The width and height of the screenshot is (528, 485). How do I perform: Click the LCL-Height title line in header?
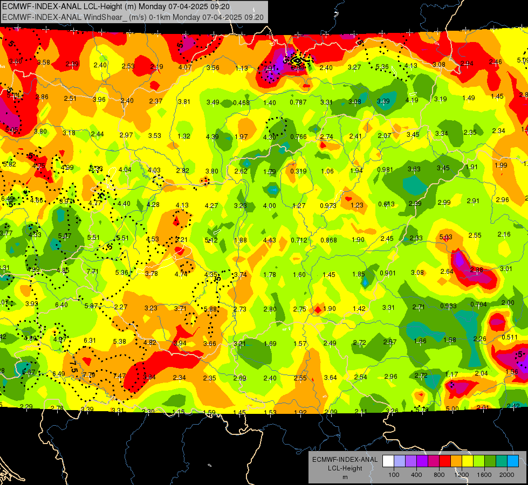tap(116, 6)
